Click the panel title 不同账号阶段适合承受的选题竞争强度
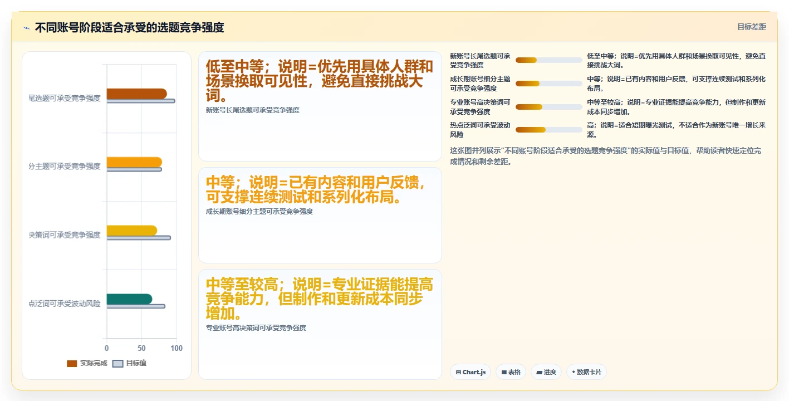Screen dimensions: 789x401 point(129,27)
